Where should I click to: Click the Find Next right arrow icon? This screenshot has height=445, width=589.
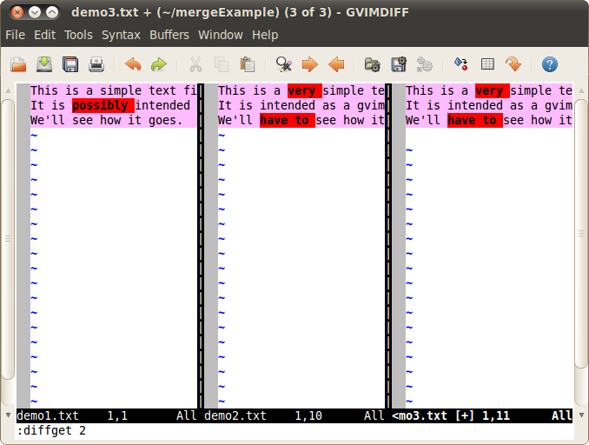tap(310, 64)
